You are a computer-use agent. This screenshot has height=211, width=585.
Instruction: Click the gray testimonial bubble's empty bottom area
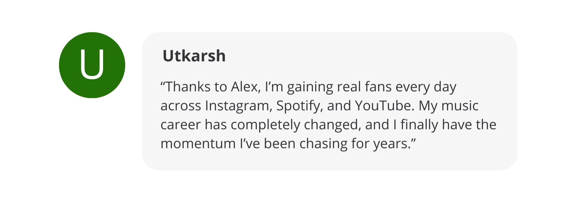(x=328, y=160)
